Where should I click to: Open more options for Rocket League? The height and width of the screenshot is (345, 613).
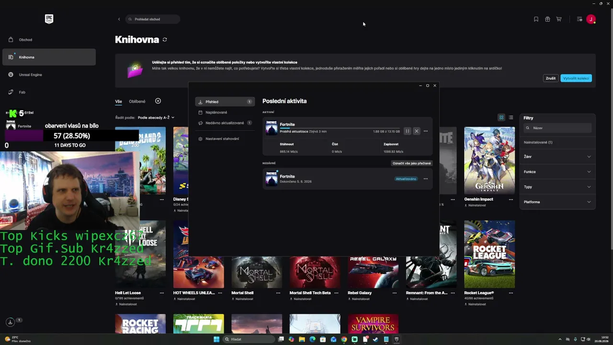click(x=511, y=293)
